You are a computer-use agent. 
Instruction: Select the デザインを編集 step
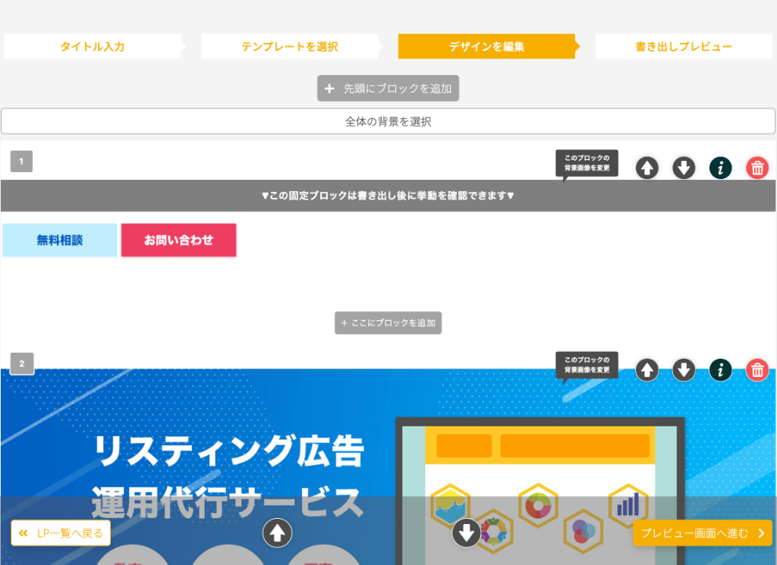coord(486,46)
